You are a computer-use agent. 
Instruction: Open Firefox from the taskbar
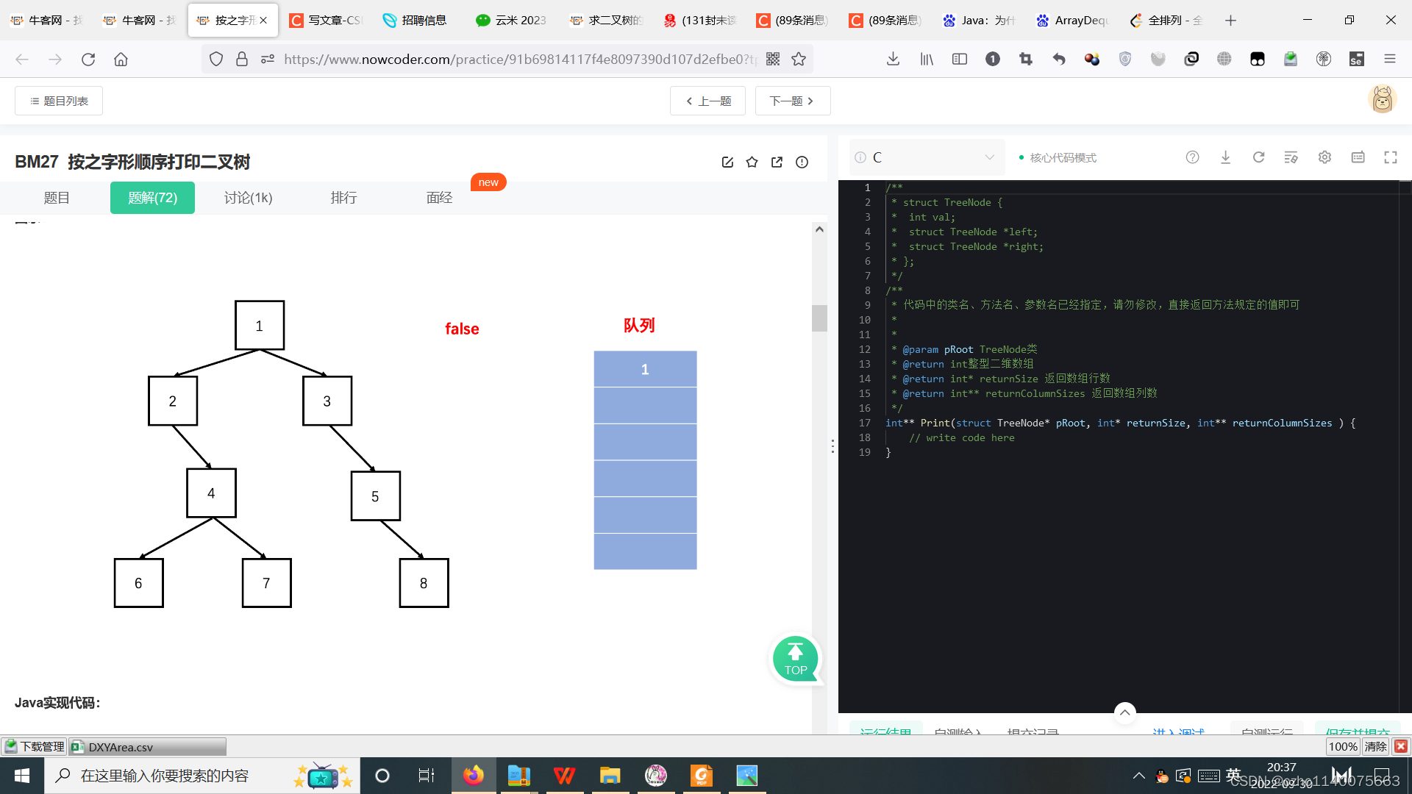(x=473, y=776)
